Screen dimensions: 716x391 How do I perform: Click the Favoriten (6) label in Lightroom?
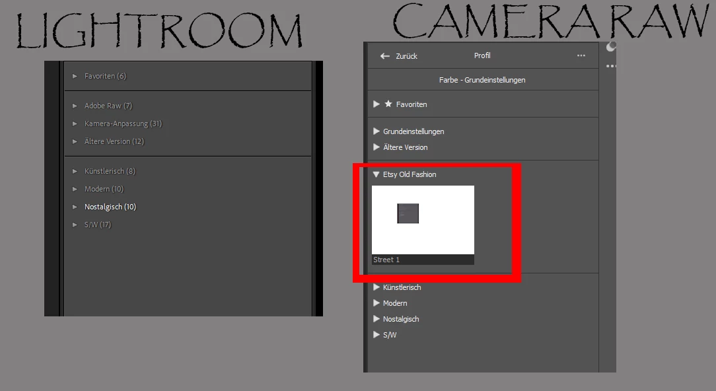(x=105, y=76)
